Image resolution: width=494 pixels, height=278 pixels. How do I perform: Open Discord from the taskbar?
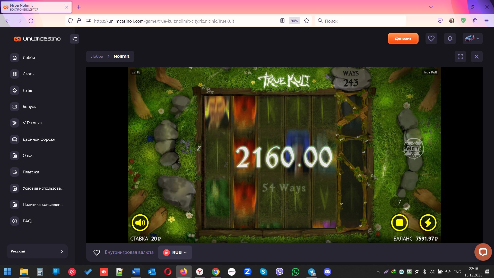(327, 272)
